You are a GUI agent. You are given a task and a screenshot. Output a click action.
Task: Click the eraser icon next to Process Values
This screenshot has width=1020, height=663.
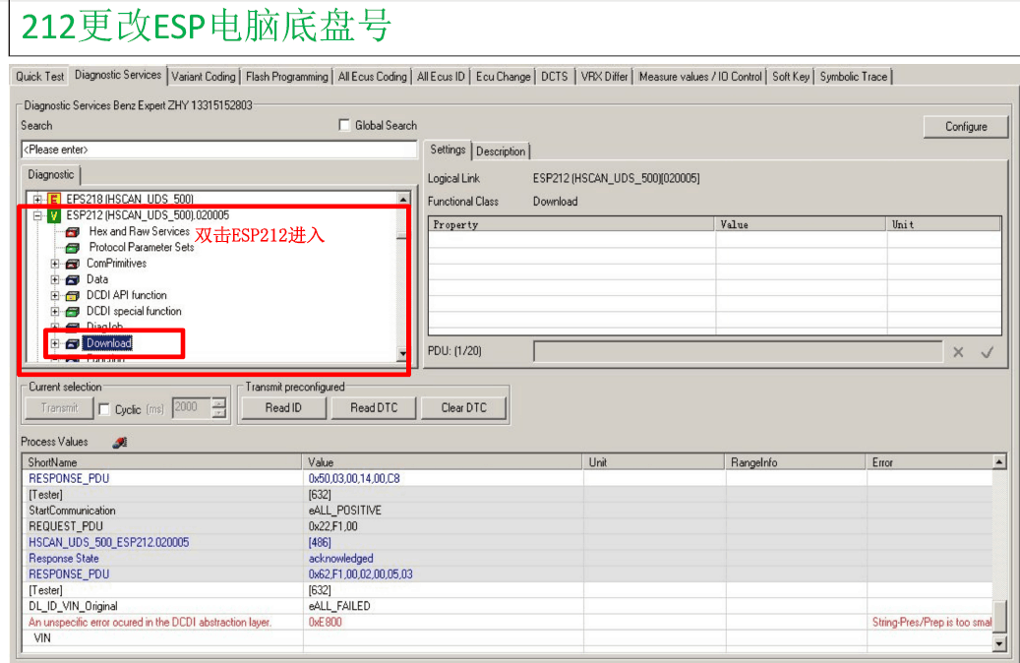pos(119,443)
